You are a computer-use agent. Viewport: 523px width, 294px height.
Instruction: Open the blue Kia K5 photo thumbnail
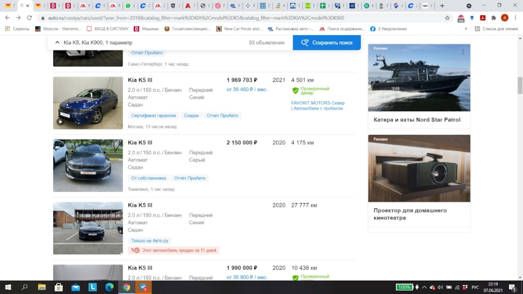88,103
